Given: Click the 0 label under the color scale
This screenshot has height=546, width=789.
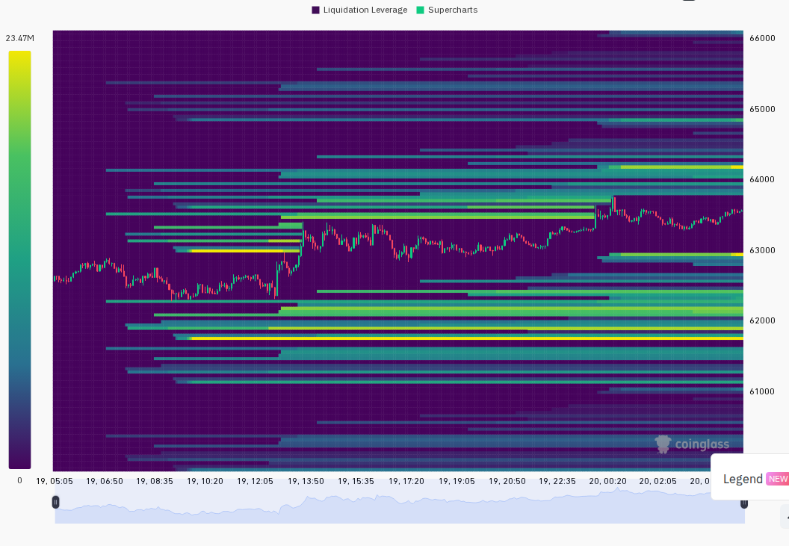Looking at the screenshot, I should click(19, 480).
